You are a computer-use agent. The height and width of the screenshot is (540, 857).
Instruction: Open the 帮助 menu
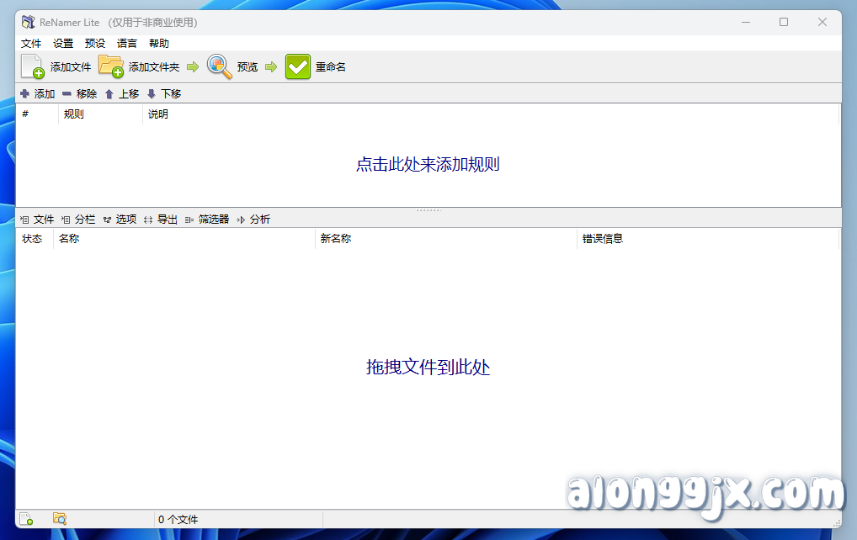click(x=158, y=43)
